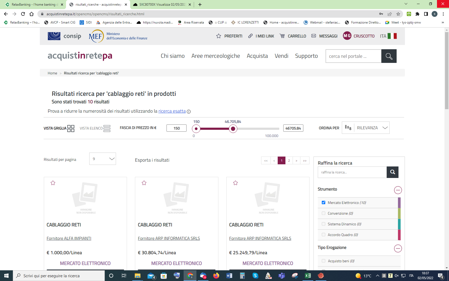Open the Chi siamo menu
The image size is (449, 281).
[173, 56]
